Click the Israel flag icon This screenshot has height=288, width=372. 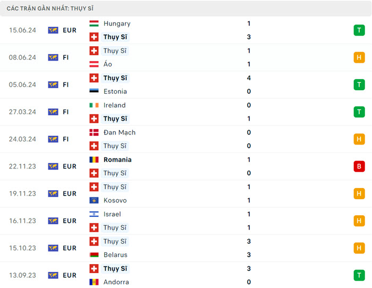coord(94,214)
